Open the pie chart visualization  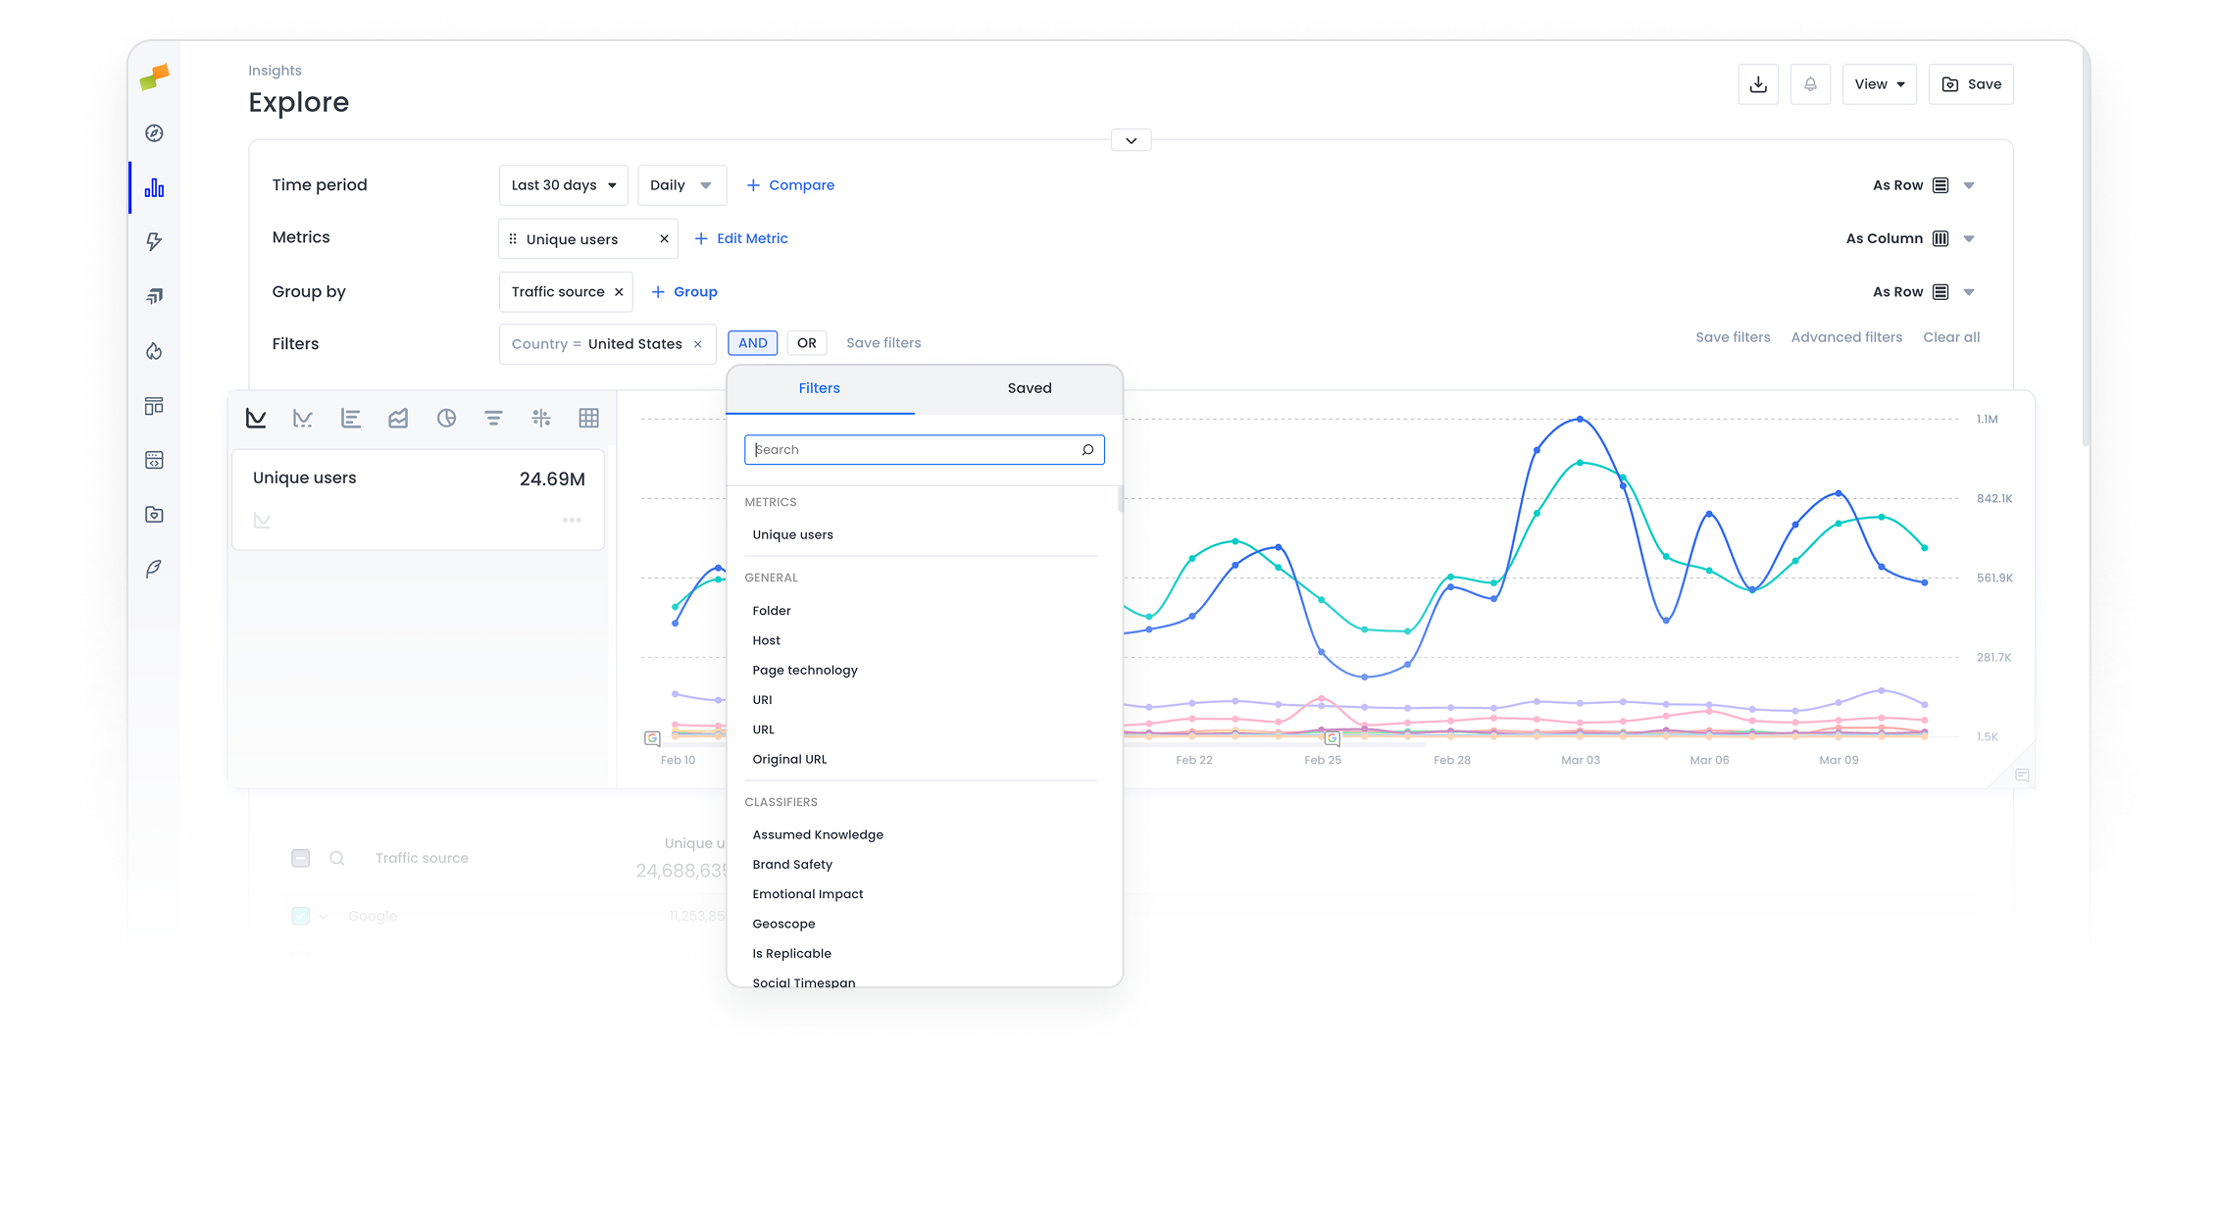[446, 417]
